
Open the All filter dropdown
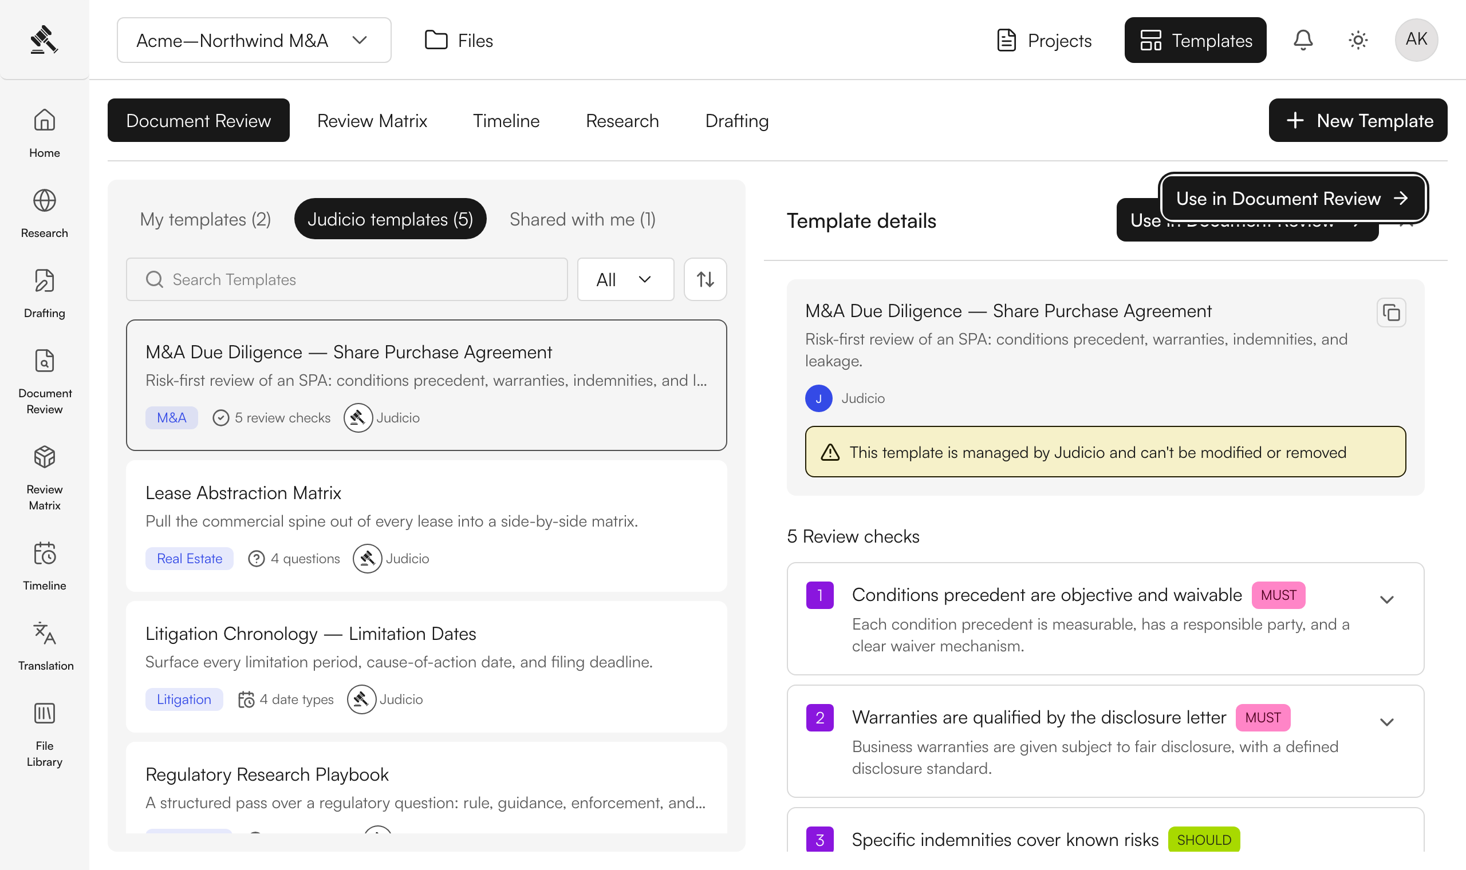625,279
